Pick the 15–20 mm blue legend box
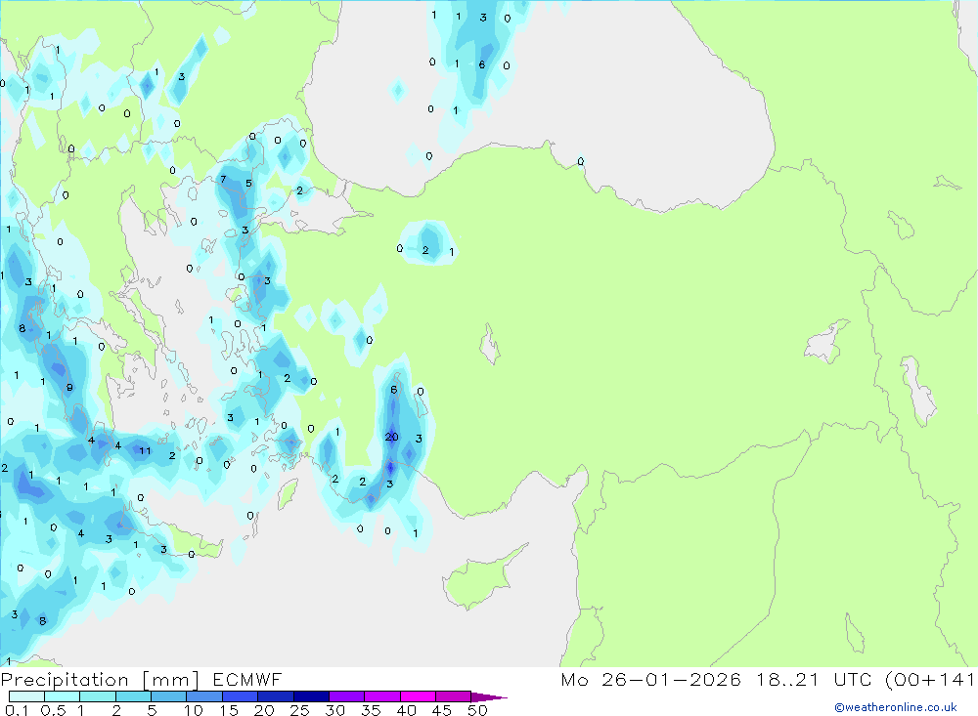The width and height of the screenshot is (978, 716). [240, 696]
